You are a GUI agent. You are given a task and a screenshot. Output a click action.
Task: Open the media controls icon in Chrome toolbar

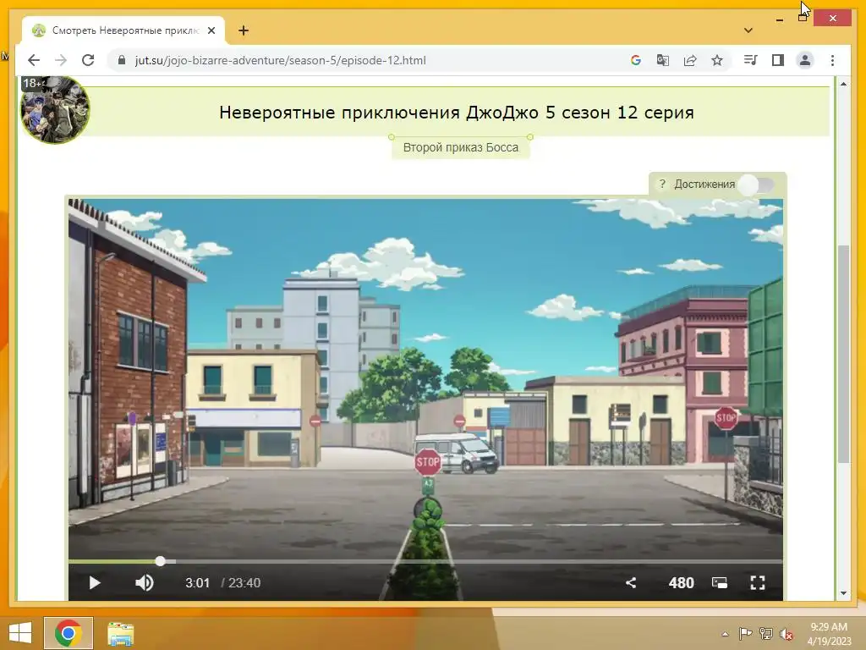click(751, 60)
